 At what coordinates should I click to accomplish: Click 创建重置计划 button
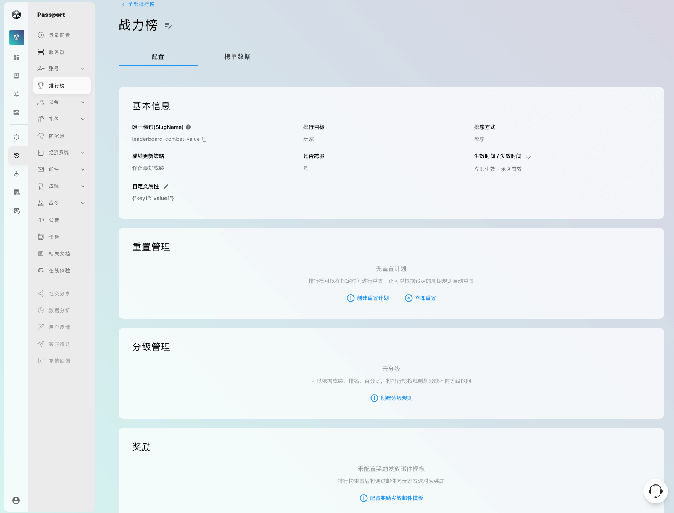tap(368, 298)
